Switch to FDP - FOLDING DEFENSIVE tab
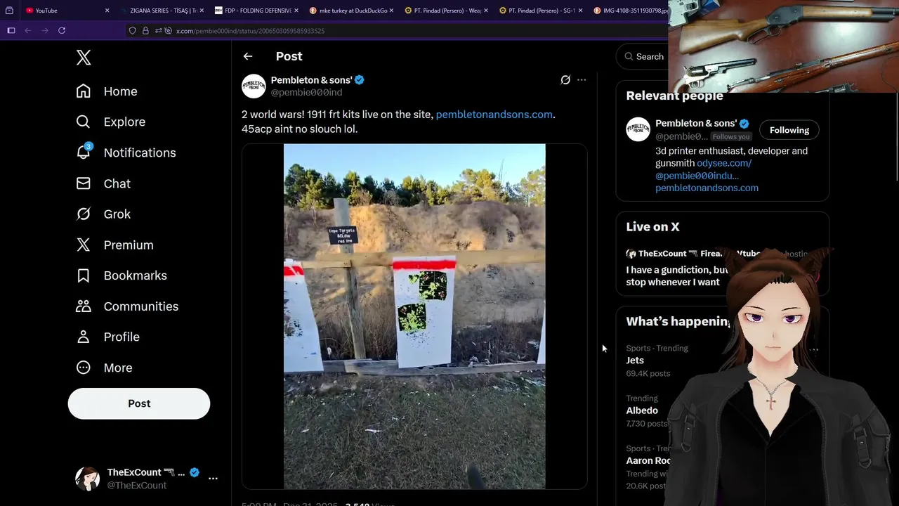899x506 pixels. point(254,11)
